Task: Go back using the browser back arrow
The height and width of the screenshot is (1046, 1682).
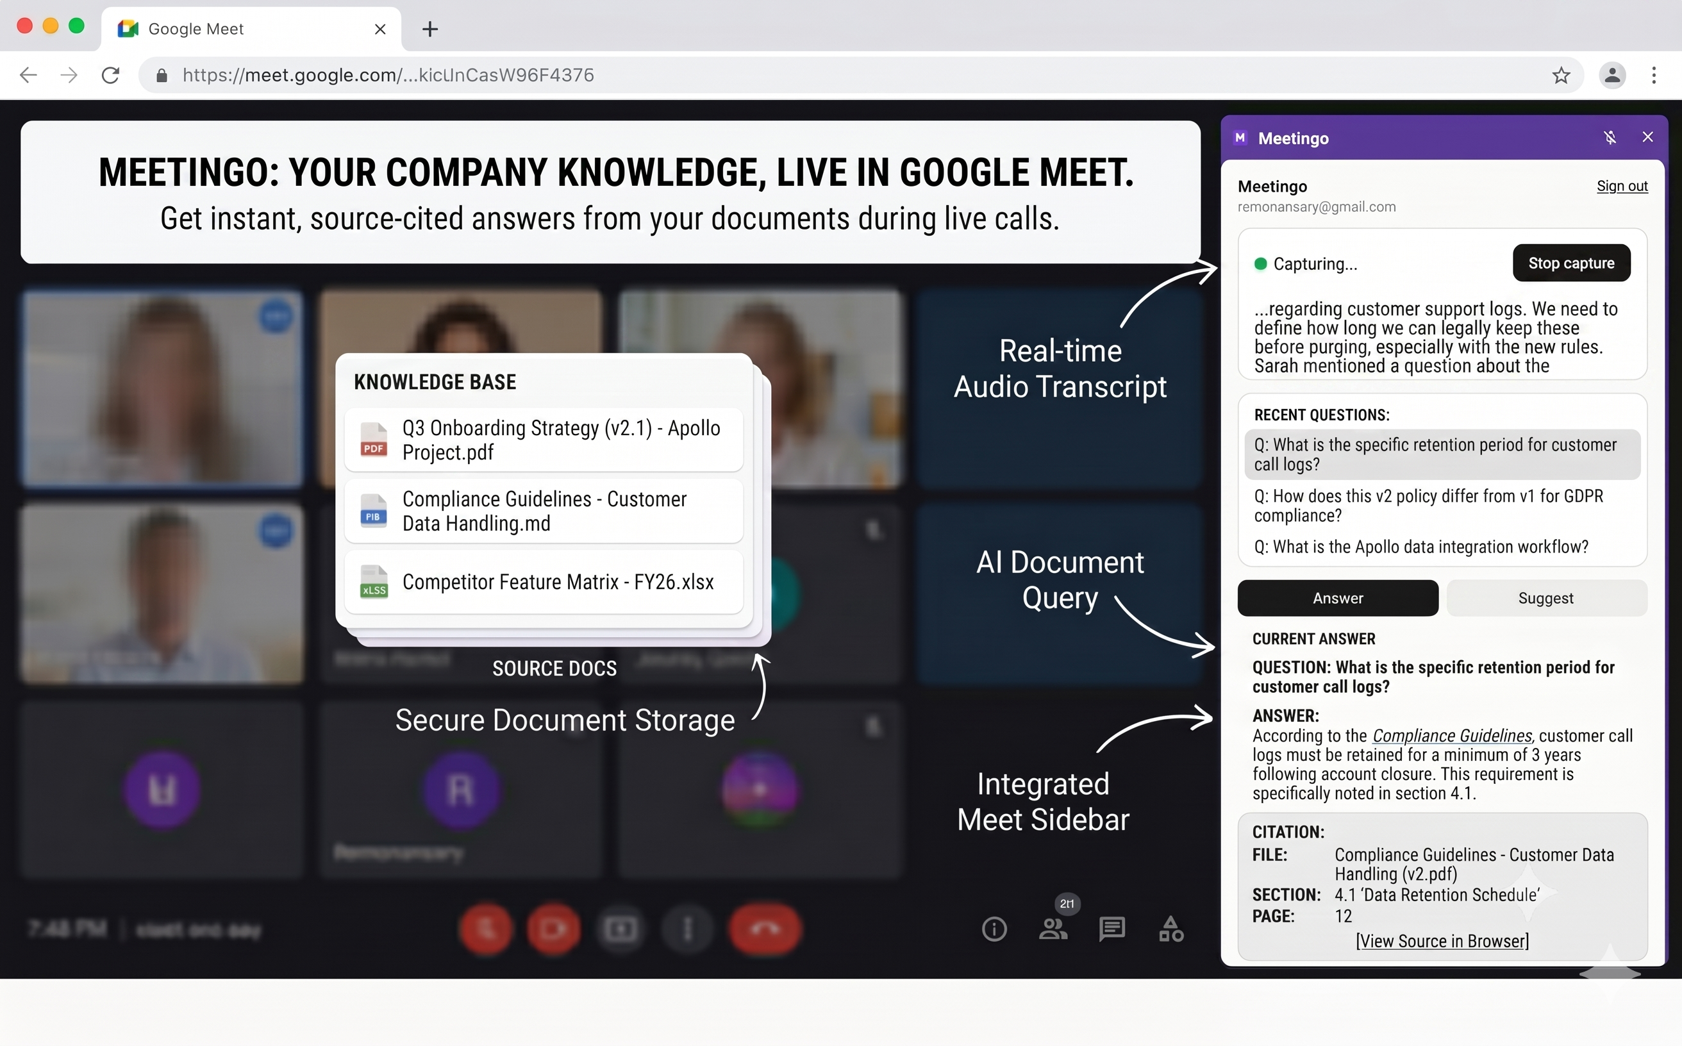Action: click(x=28, y=75)
